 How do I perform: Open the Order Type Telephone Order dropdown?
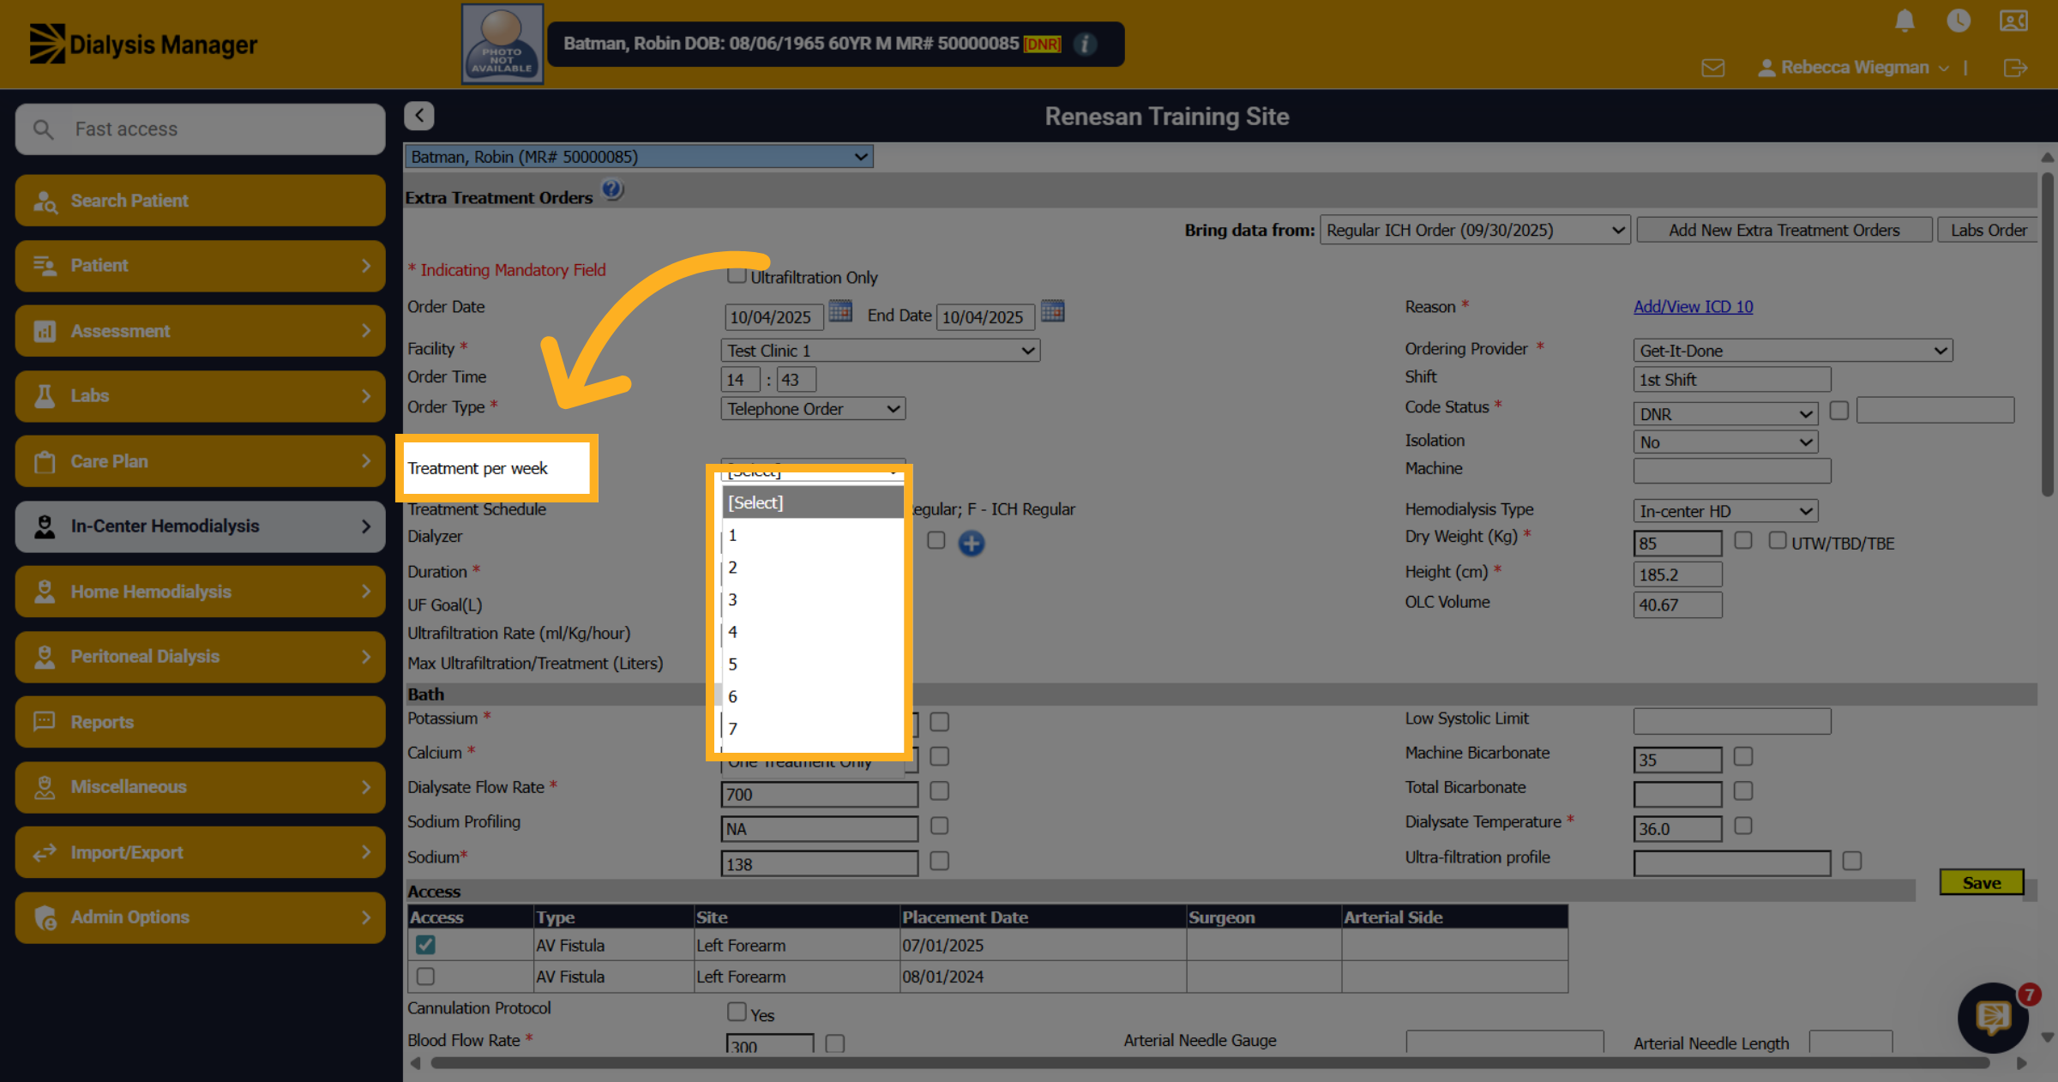coord(813,409)
